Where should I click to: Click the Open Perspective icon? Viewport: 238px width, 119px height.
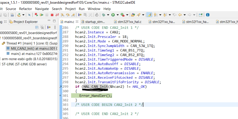tap(201, 15)
